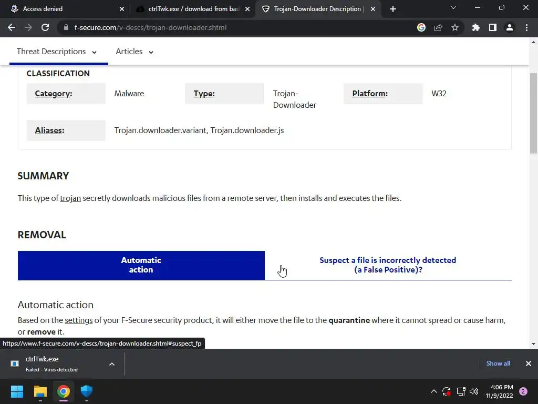This screenshot has width=538, height=404.
Task: Click the page vertical scrollbar thumb
Action: click(x=533, y=114)
